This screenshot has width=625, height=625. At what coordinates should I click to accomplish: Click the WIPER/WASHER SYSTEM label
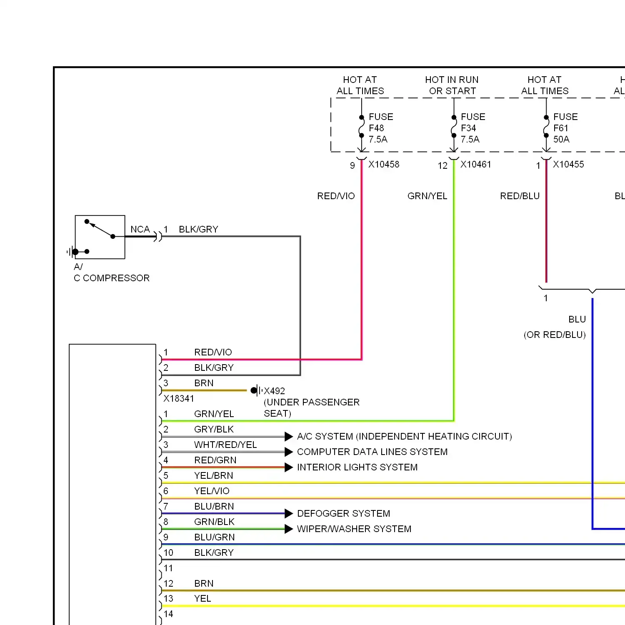click(x=354, y=529)
